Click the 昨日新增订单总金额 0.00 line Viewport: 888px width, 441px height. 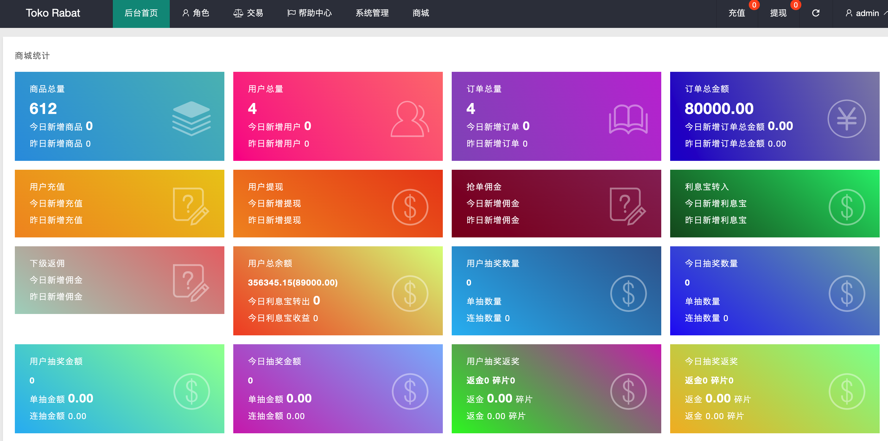pyautogui.click(x=735, y=143)
